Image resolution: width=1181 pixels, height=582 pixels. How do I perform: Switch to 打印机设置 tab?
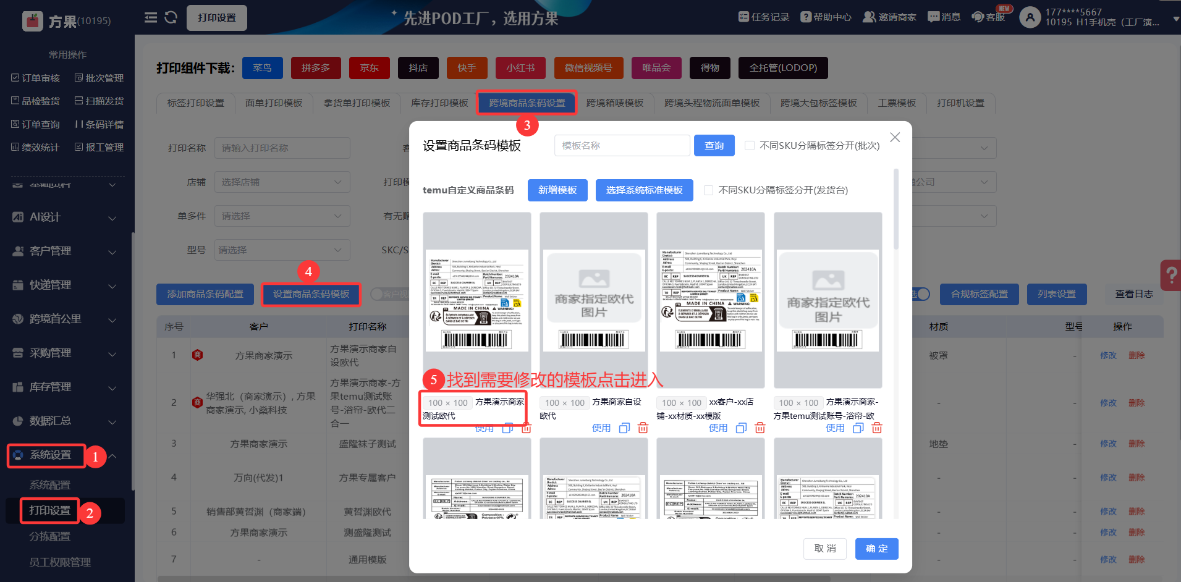(x=961, y=103)
